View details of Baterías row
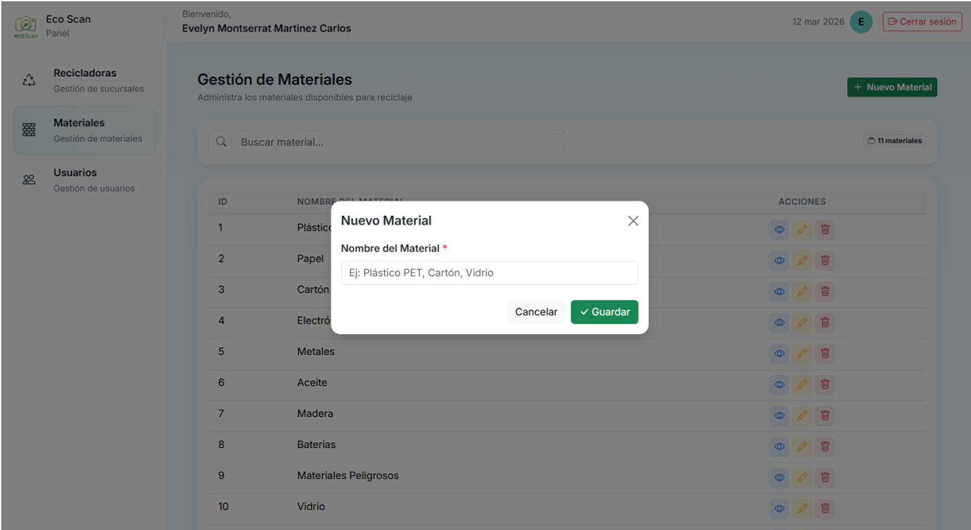Image resolution: width=971 pixels, height=530 pixels. pyautogui.click(x=779, y=446)
